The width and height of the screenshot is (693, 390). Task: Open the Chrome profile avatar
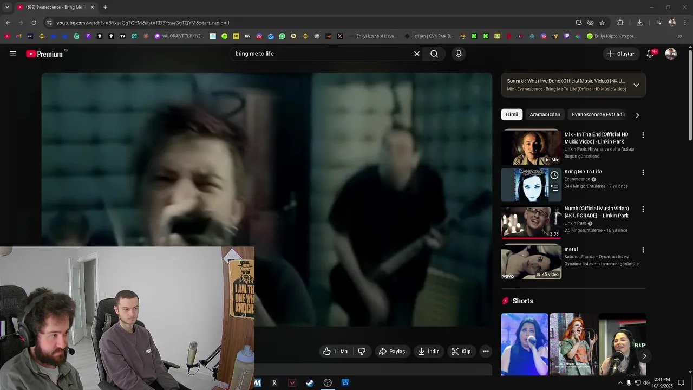click(672, 23)
